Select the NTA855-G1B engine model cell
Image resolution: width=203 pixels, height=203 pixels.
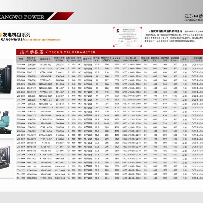point(46,88)
